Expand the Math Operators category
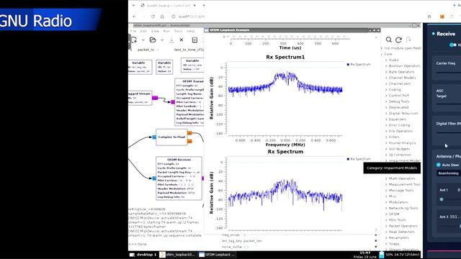 click(386, 178)
